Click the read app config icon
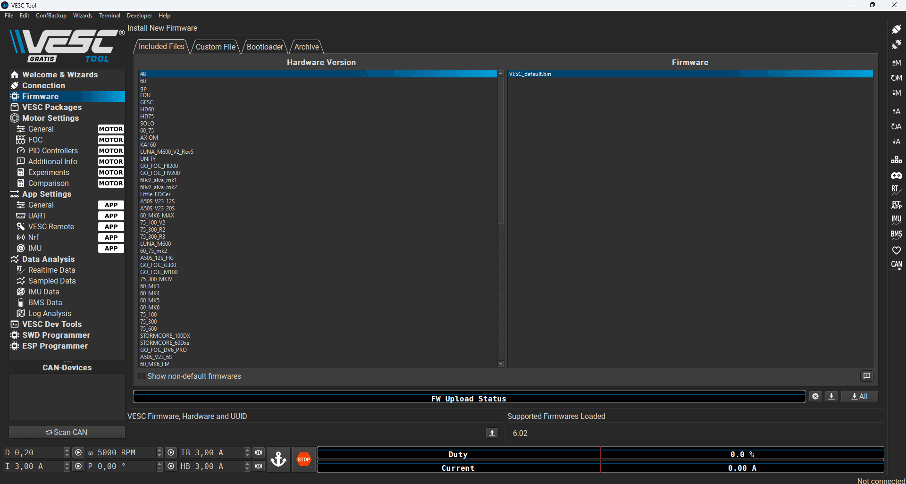Viewport: 906px width, 484px height. point(896,111)
